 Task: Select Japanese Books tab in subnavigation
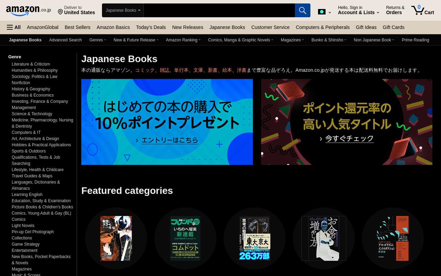pos(25,40)
